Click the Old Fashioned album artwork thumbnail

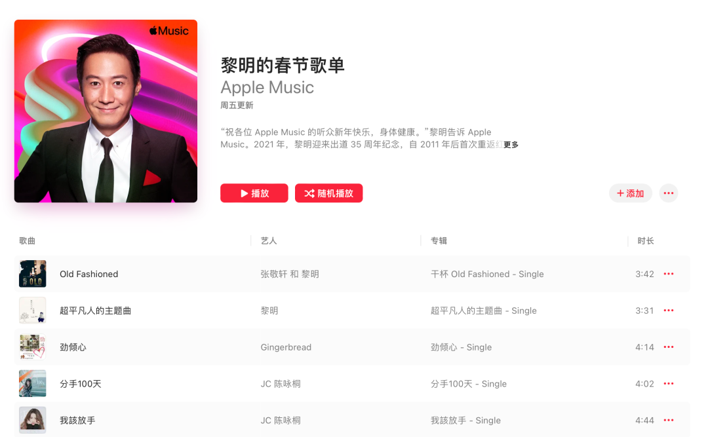click(x=33, y=274)
